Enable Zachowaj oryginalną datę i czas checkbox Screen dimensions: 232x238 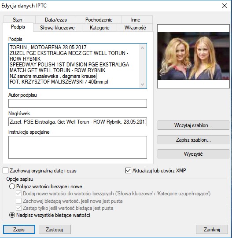click(x=5, y=171)
